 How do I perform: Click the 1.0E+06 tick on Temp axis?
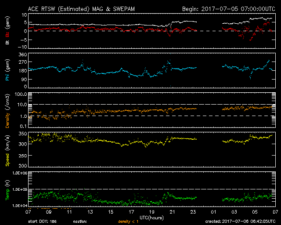(x=20, y=173)
